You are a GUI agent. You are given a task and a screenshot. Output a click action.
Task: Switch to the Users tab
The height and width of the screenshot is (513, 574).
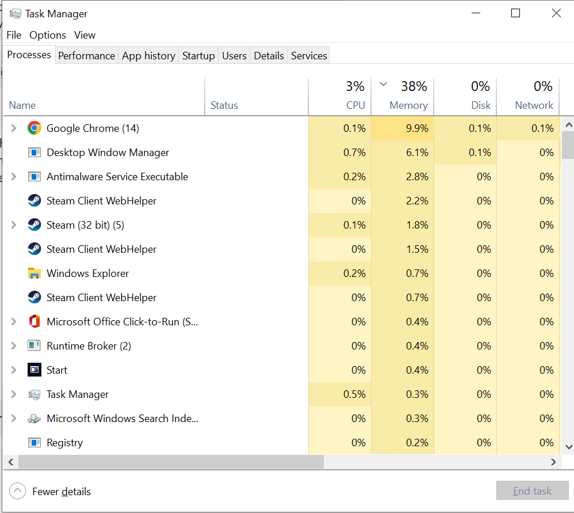pyautogui.click(x=234, y=56)
